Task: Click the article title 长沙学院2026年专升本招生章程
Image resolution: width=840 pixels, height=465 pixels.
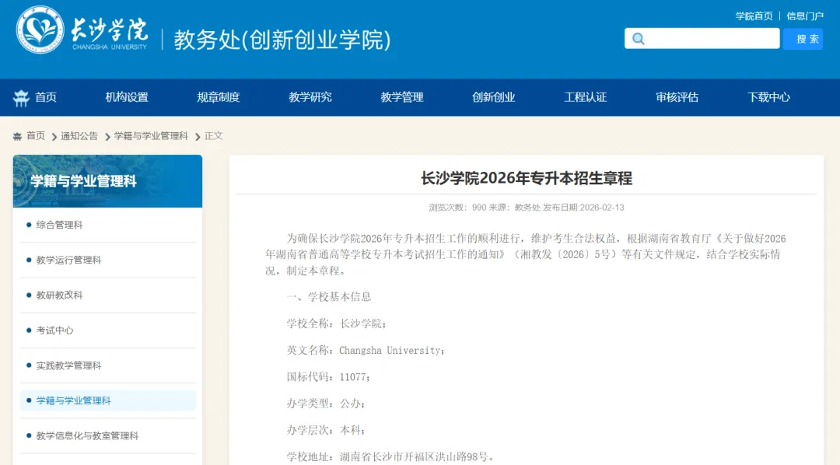Action: pyautogui.click(x=526, y=178)
